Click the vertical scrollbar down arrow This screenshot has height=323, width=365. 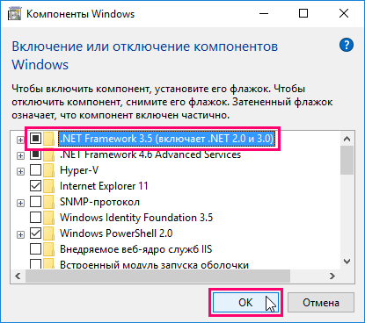coord(347,262)
